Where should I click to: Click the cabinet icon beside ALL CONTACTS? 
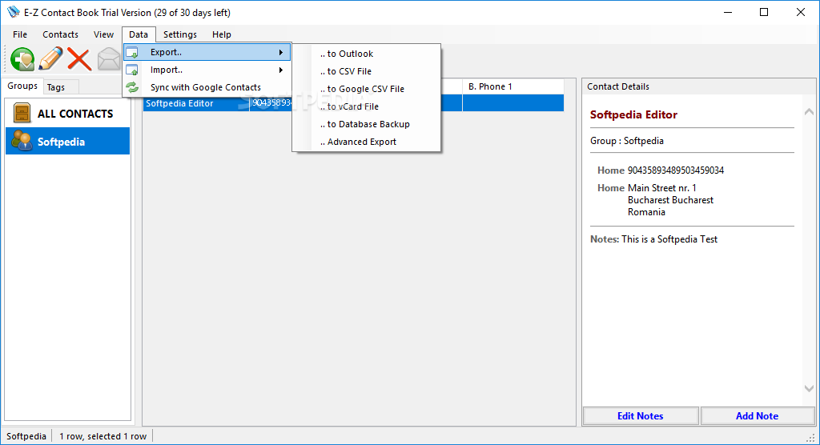click(22, 114)
